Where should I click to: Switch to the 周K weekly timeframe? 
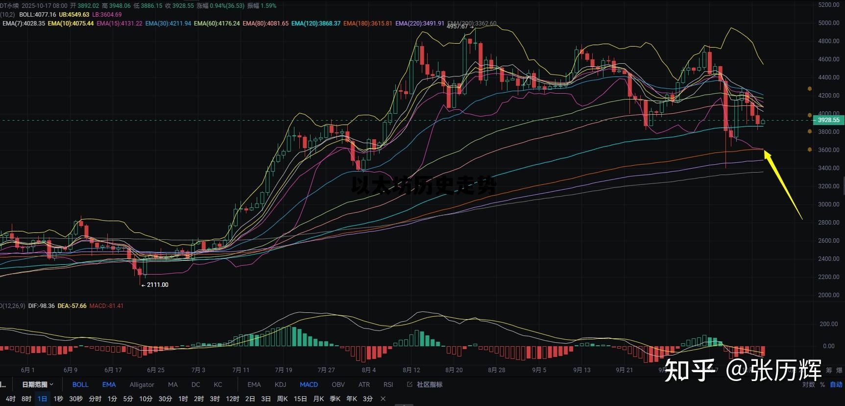tap(282, 399)
